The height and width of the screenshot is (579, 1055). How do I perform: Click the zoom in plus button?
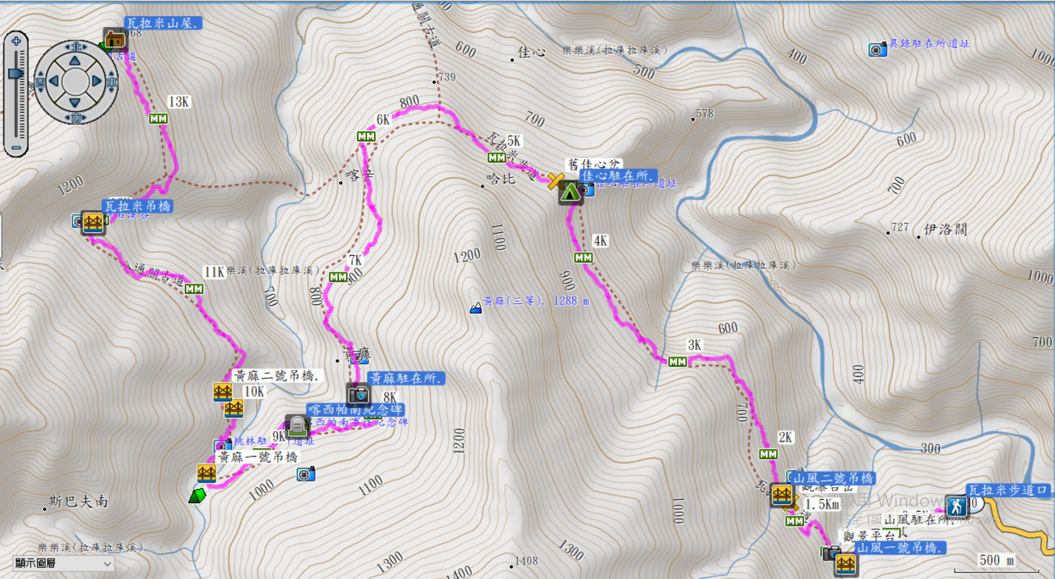(16, 41)
